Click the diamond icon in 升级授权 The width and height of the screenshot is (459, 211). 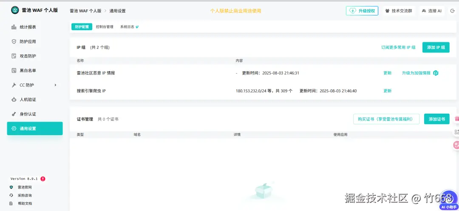tap(353, 11)
